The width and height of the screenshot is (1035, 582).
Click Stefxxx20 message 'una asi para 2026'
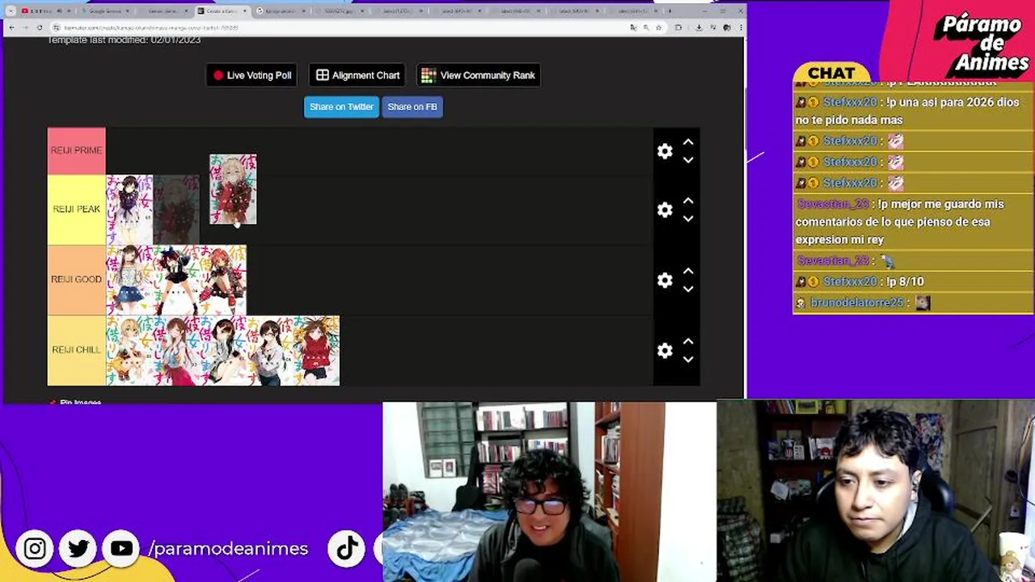click(907, 111)
